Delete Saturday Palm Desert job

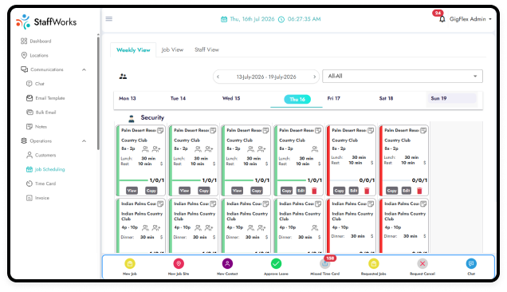419,191
